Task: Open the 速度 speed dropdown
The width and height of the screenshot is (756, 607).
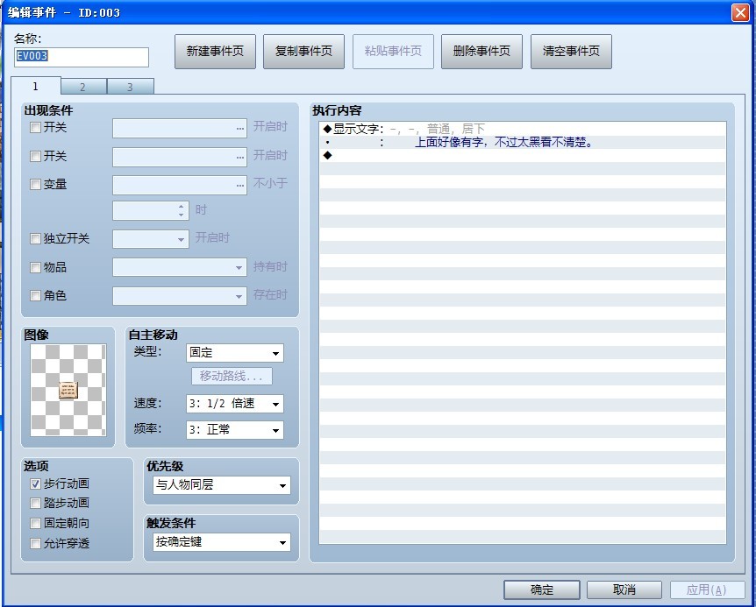Action: (235, 404)
